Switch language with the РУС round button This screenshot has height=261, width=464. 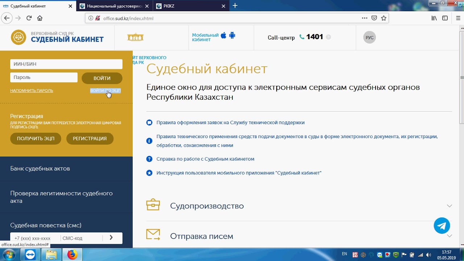tap(369, 37)
